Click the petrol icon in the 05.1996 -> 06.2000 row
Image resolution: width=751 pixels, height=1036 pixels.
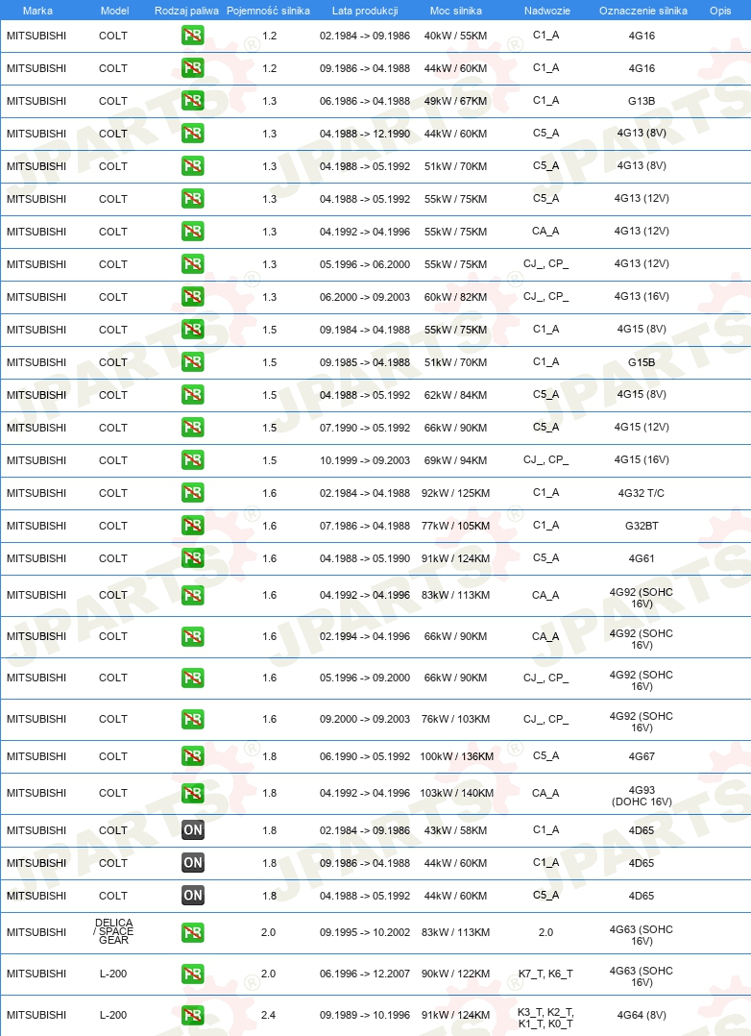(x=193, y=264)
